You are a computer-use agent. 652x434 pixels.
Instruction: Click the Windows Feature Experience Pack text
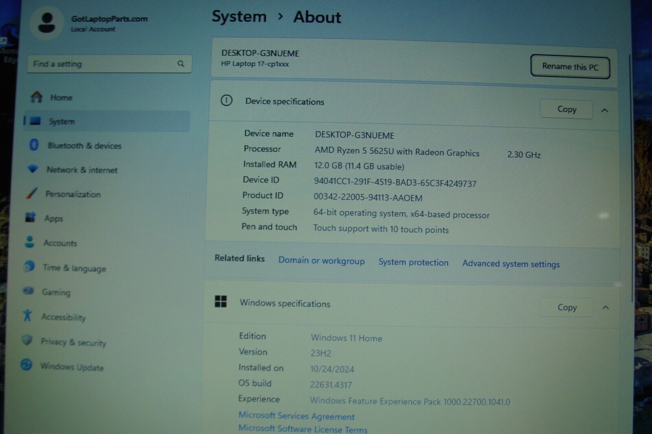[410, 401]
